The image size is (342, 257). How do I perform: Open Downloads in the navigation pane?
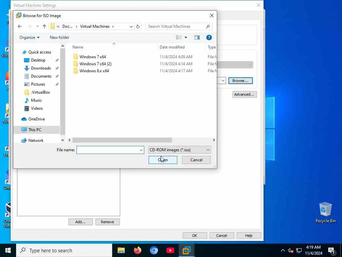[41, 68]
